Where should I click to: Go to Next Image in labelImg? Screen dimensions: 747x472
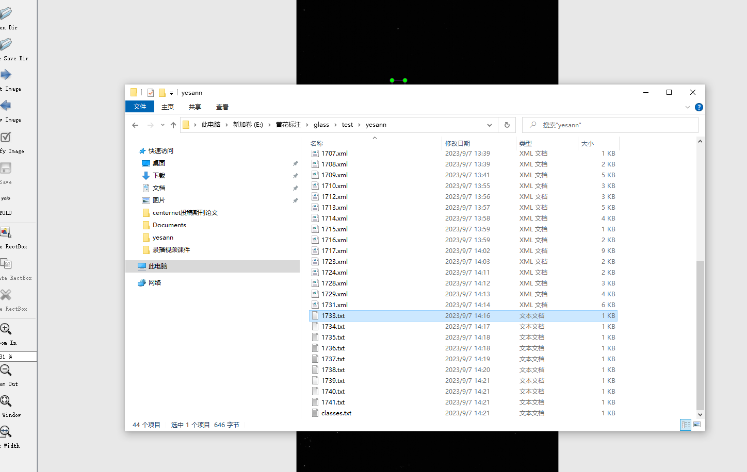tap(6, 75)
